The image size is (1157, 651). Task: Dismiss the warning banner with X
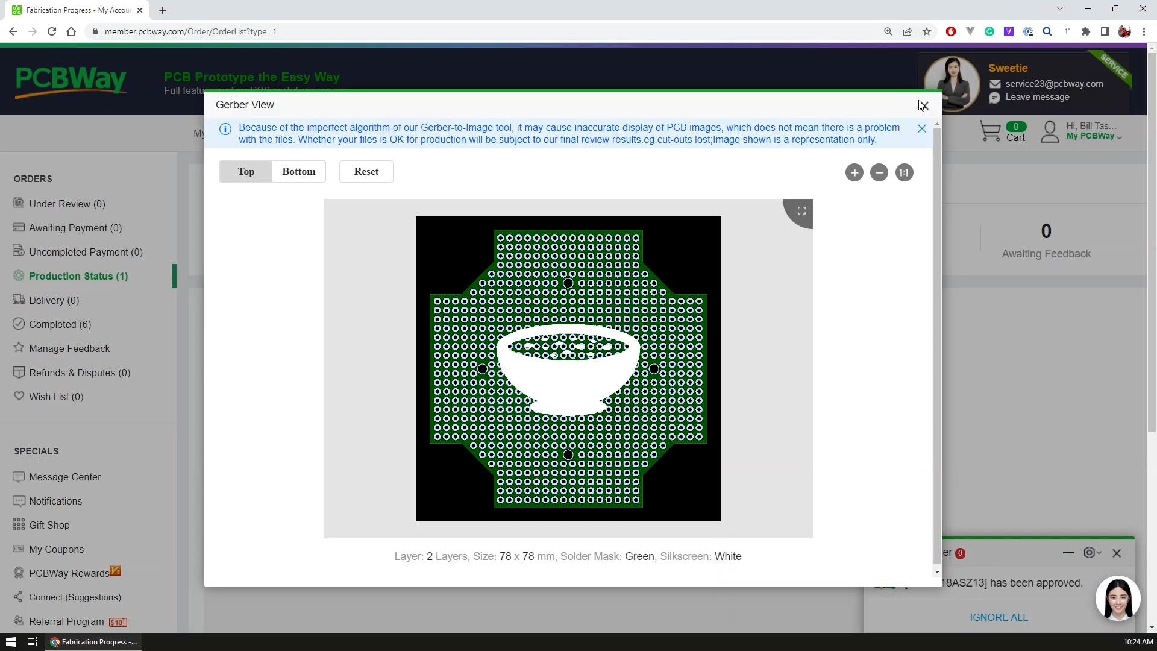click(922, 129)
